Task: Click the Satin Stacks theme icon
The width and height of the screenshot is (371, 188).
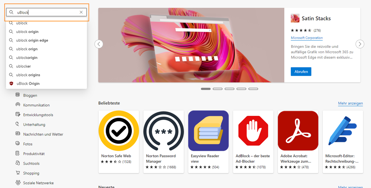Action: click(295, 18)
